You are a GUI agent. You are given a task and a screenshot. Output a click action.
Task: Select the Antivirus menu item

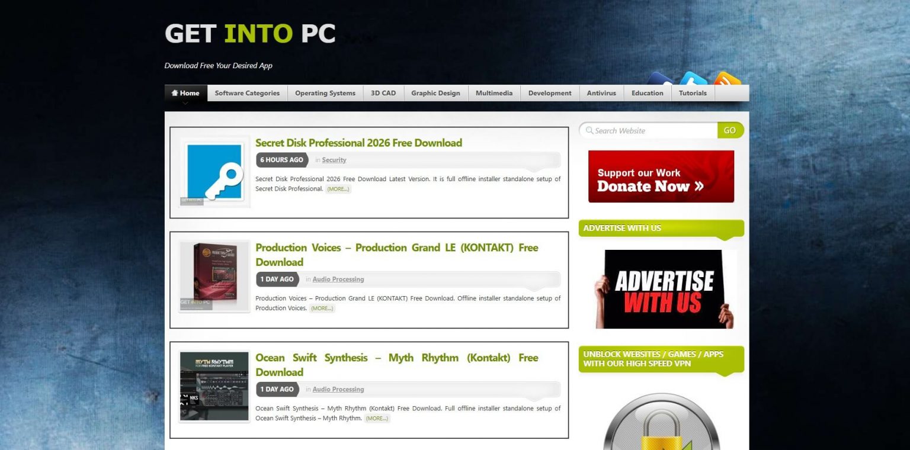[x=601, y=93]
